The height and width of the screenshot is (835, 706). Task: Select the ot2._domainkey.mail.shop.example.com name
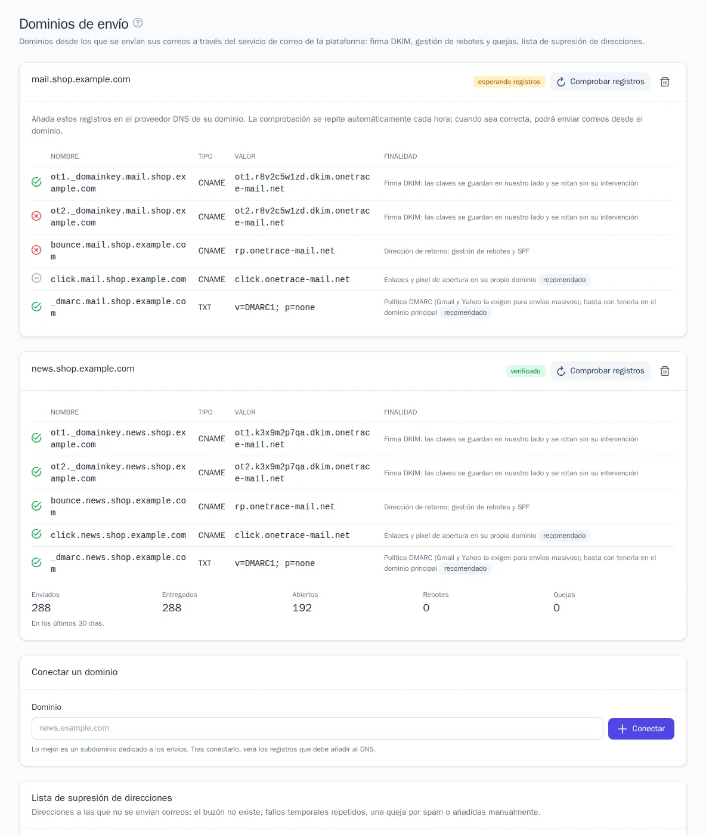pyautogui.click(x=118, y=217)
